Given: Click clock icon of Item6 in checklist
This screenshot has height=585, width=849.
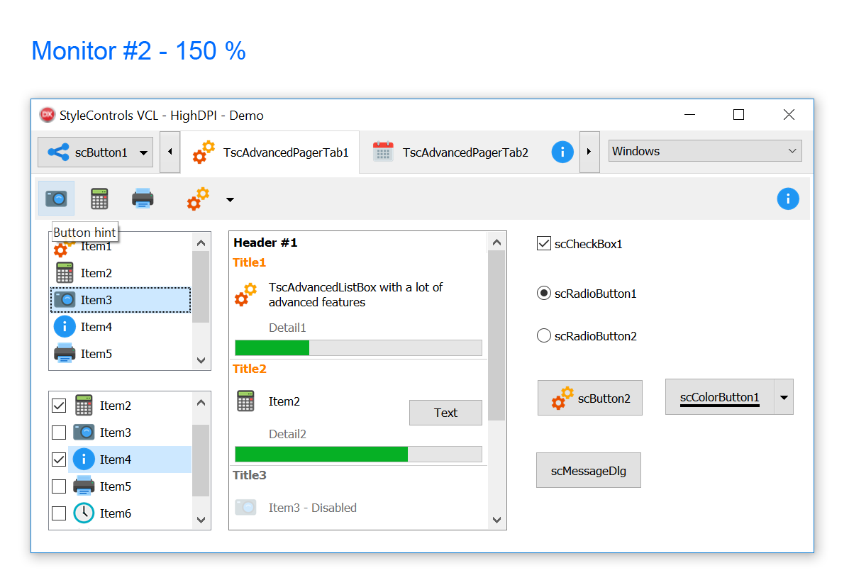Looking at the screenshot, I should pyautogui.click(x=84, y=513).
